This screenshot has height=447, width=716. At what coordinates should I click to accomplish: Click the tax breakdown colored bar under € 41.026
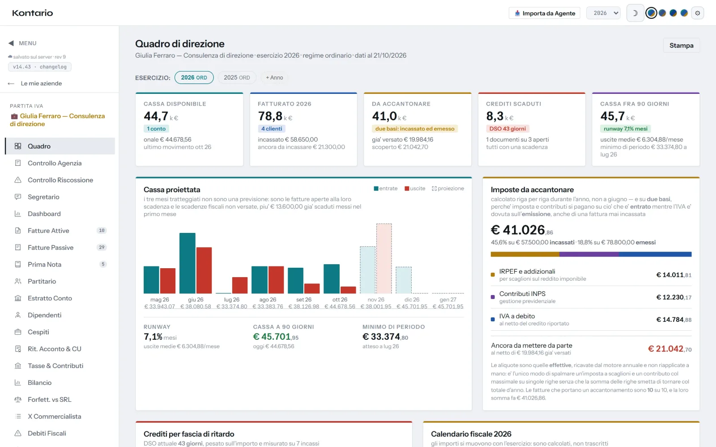pyautogui.click(x=591, y=254)
